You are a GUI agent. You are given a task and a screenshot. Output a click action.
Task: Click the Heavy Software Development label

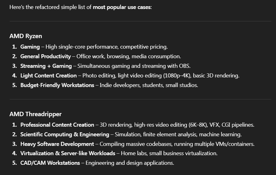coord(57,144)
